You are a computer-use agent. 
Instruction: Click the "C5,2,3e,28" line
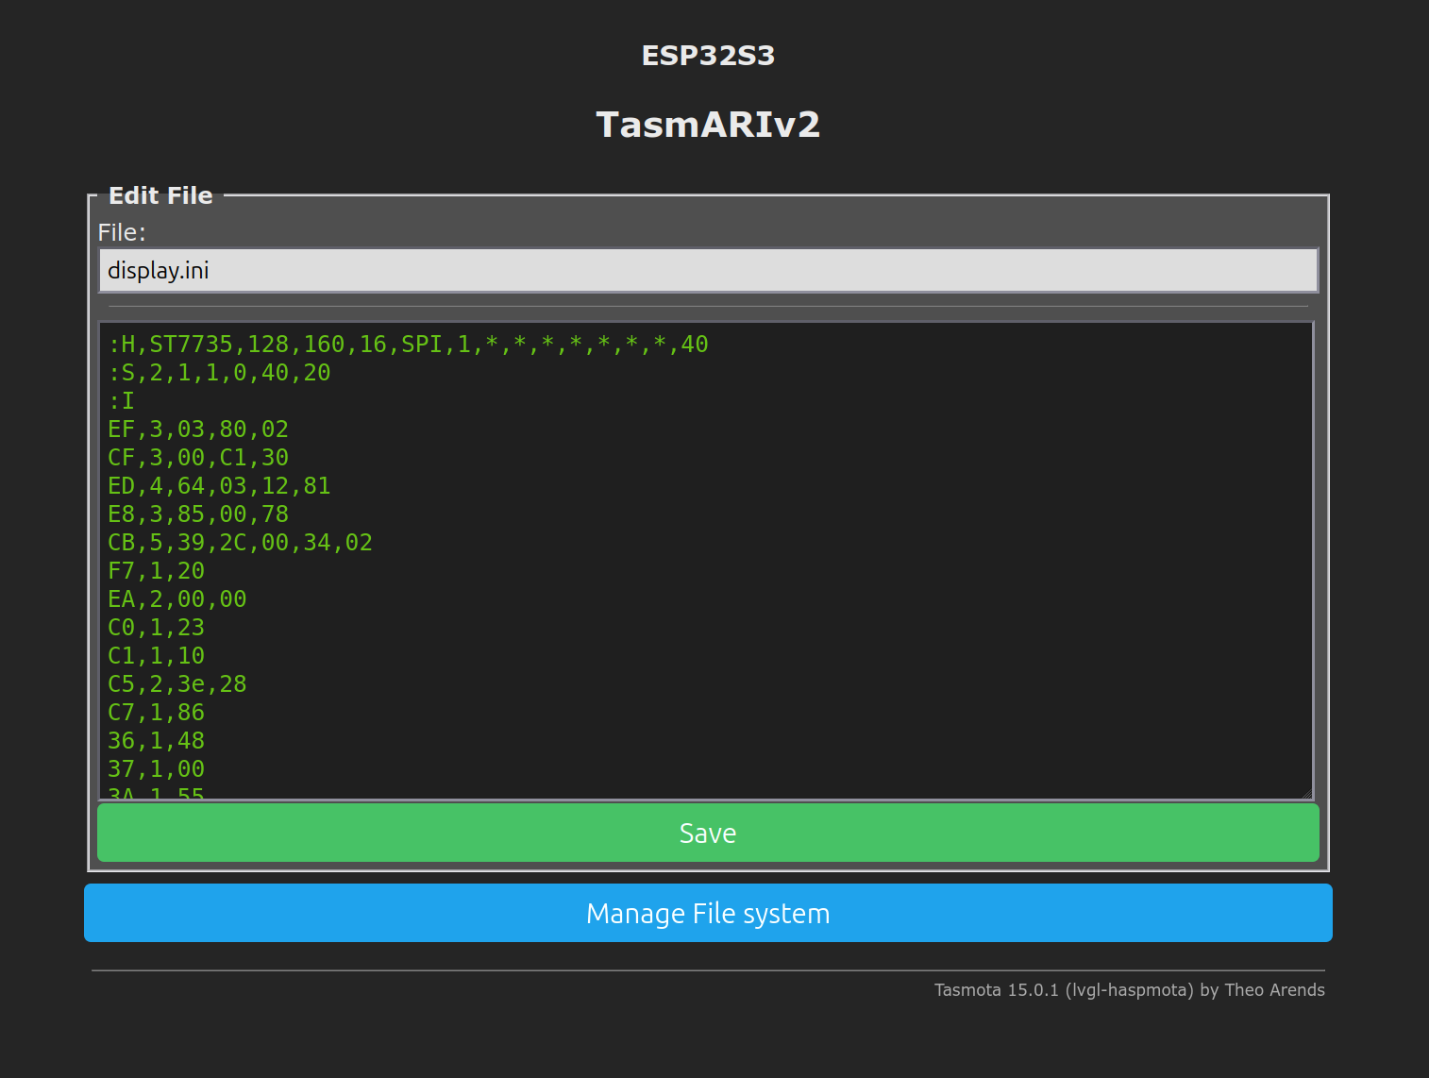[177, 683]
